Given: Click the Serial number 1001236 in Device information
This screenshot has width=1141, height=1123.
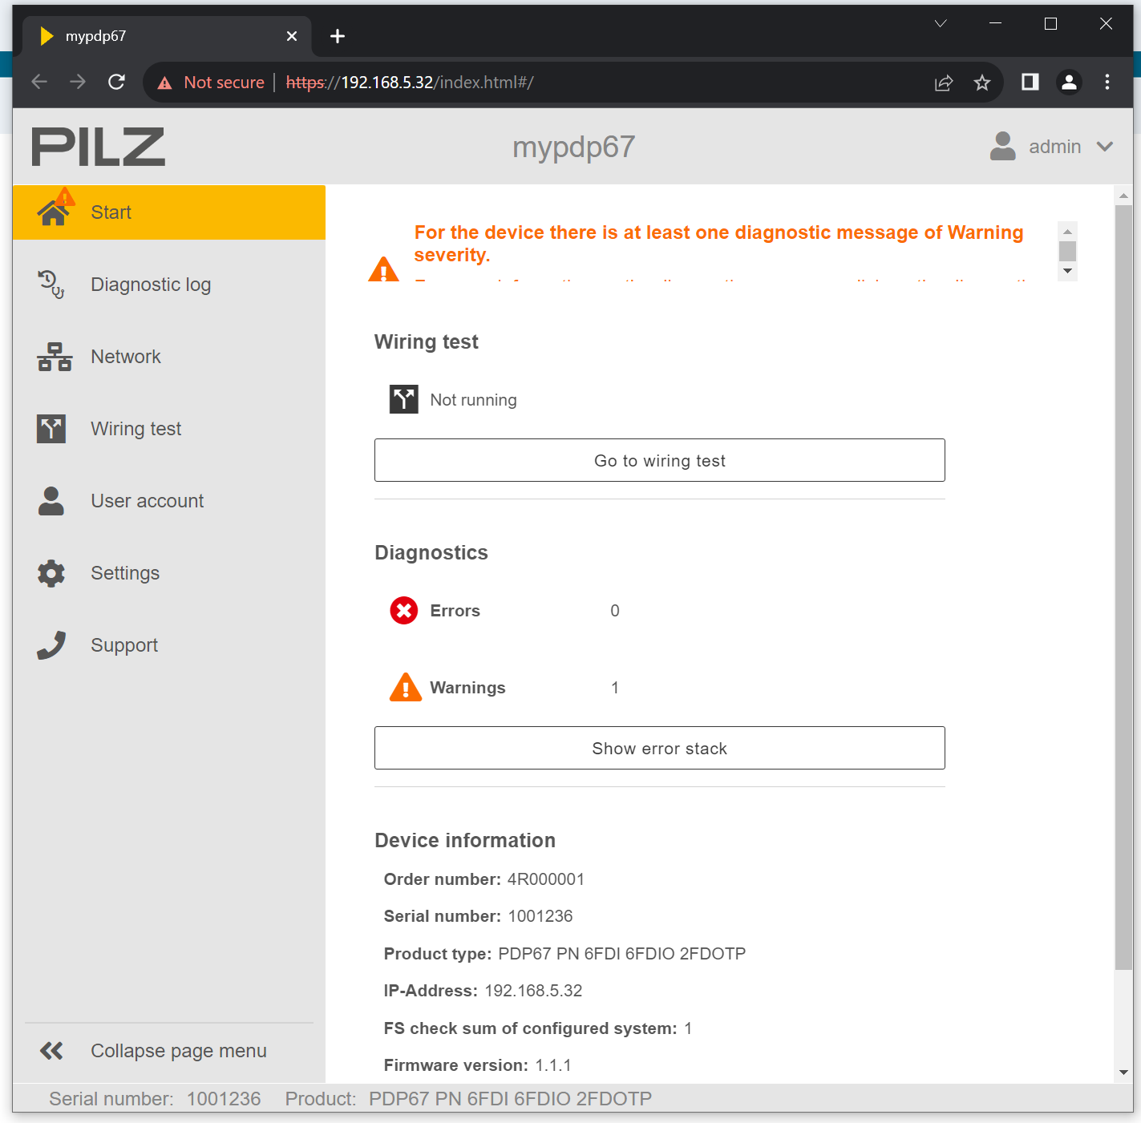Looking at the screenshot, I should point(540,916).
